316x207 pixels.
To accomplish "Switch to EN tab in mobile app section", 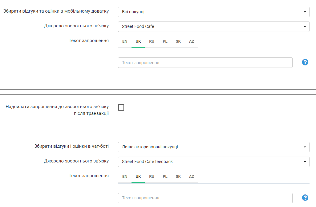I will point(125,41).
